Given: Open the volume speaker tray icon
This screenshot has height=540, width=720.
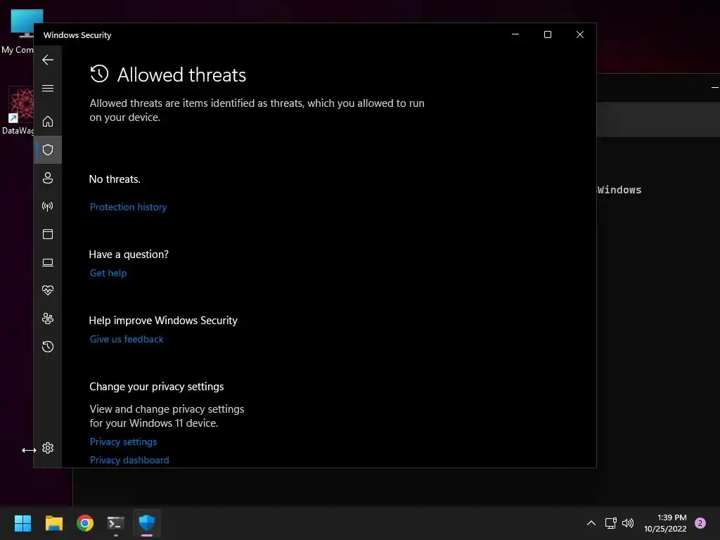Looking at the screenshot, I should (x=628, y=523).
